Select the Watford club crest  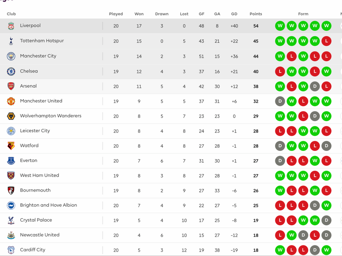tap(11, 146)
